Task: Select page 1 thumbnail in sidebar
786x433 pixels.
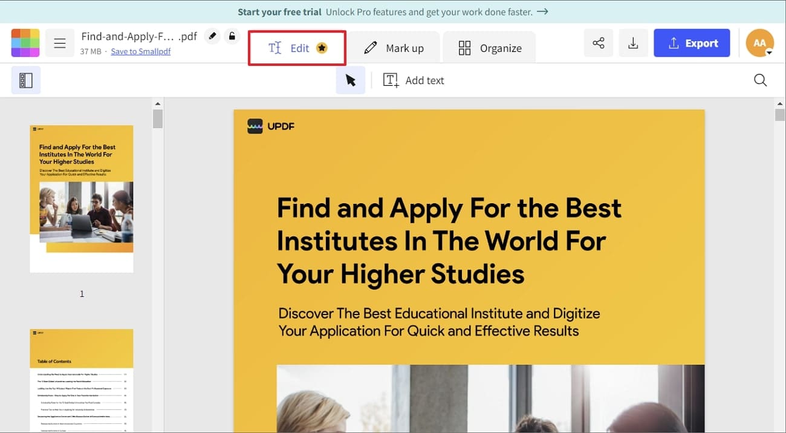Action: click(x=81, y=198)
